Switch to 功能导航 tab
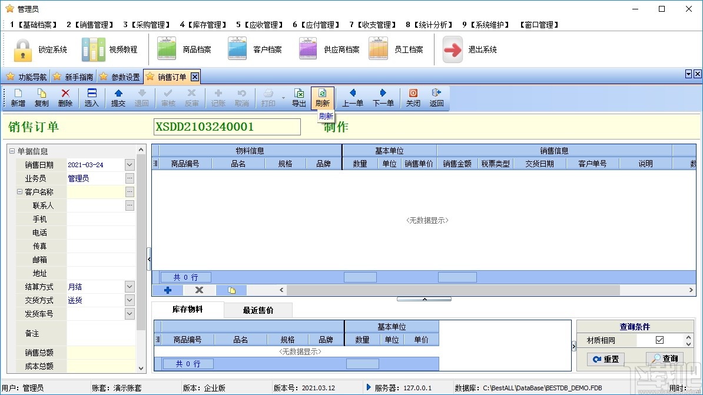Screen dimensions: 703x395 (26, 77)
